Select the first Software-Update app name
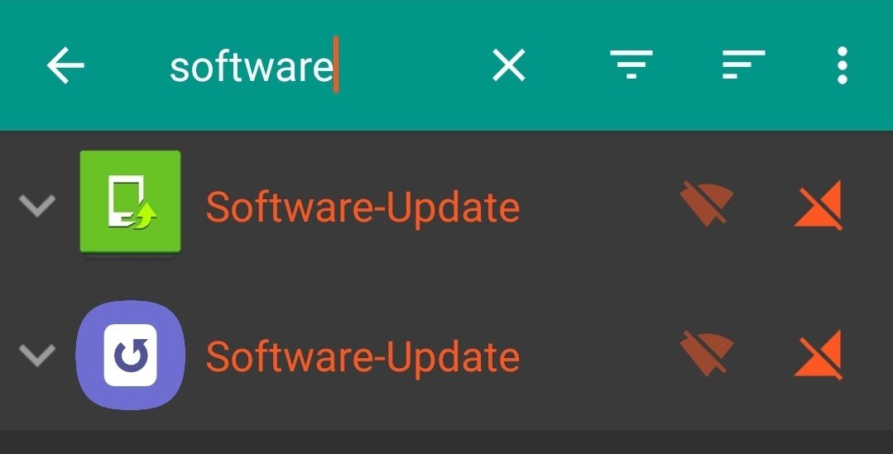This screenshot has height=454, width=893. click(x=362, y=208)
